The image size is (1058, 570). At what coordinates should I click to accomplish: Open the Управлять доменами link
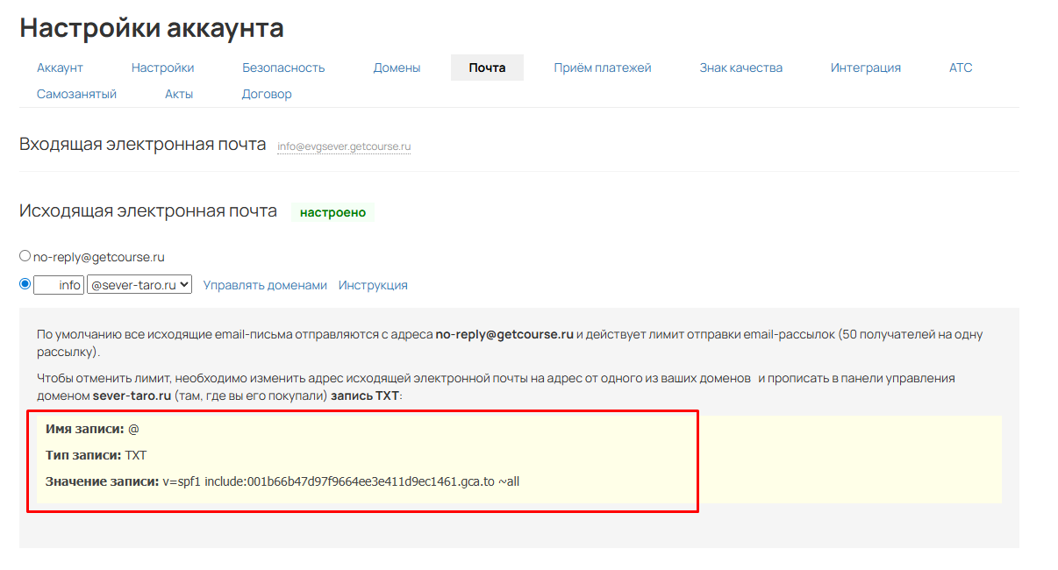[265, 285]
